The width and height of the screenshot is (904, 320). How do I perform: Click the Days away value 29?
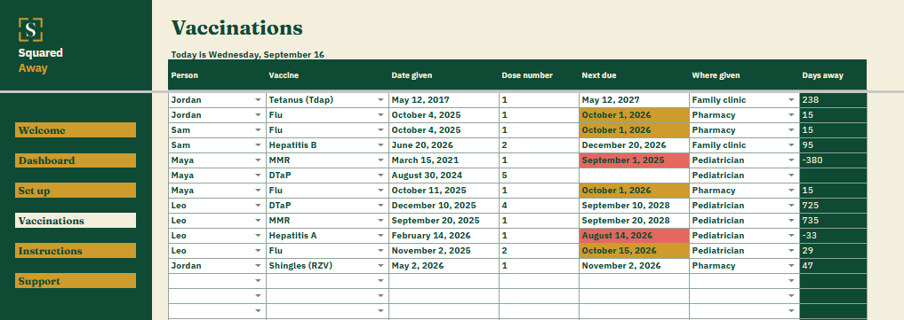pos(833,251)
